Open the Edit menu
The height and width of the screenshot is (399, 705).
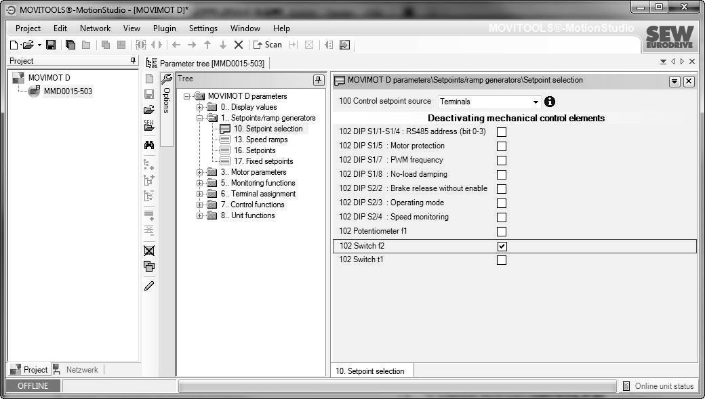(x=60, y=28)
